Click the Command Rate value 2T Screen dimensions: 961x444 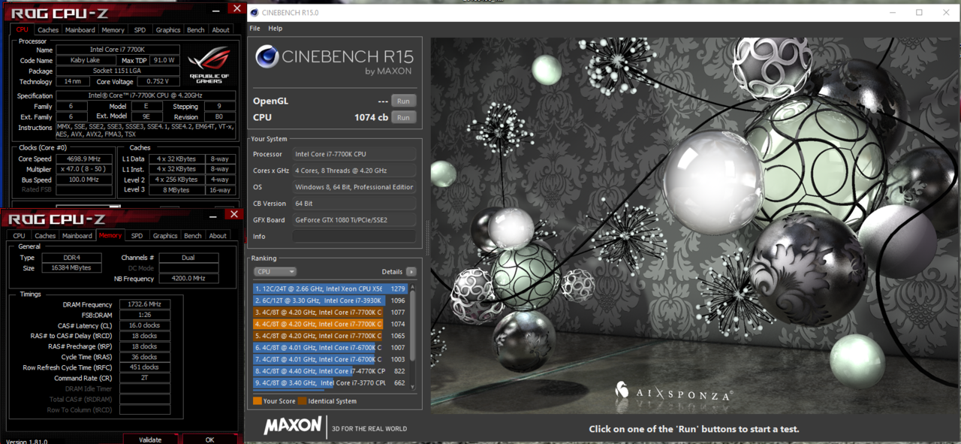coord(145,378)
